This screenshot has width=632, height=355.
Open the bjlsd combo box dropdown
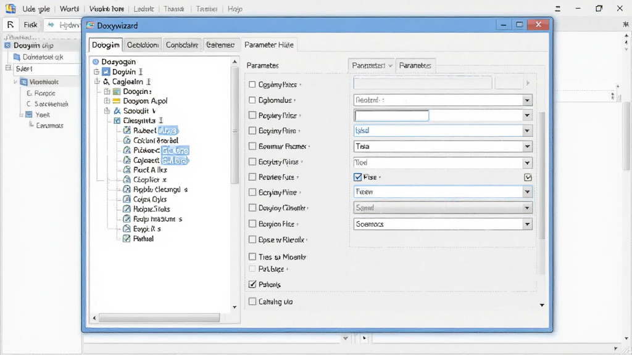(527, 131)
